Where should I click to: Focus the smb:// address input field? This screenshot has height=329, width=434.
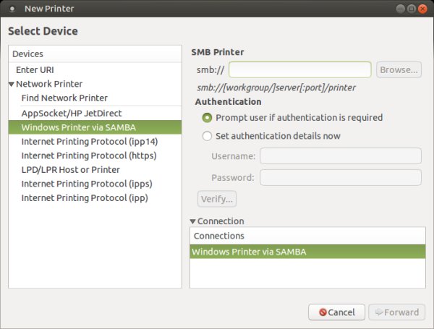(x=299, y=69)
